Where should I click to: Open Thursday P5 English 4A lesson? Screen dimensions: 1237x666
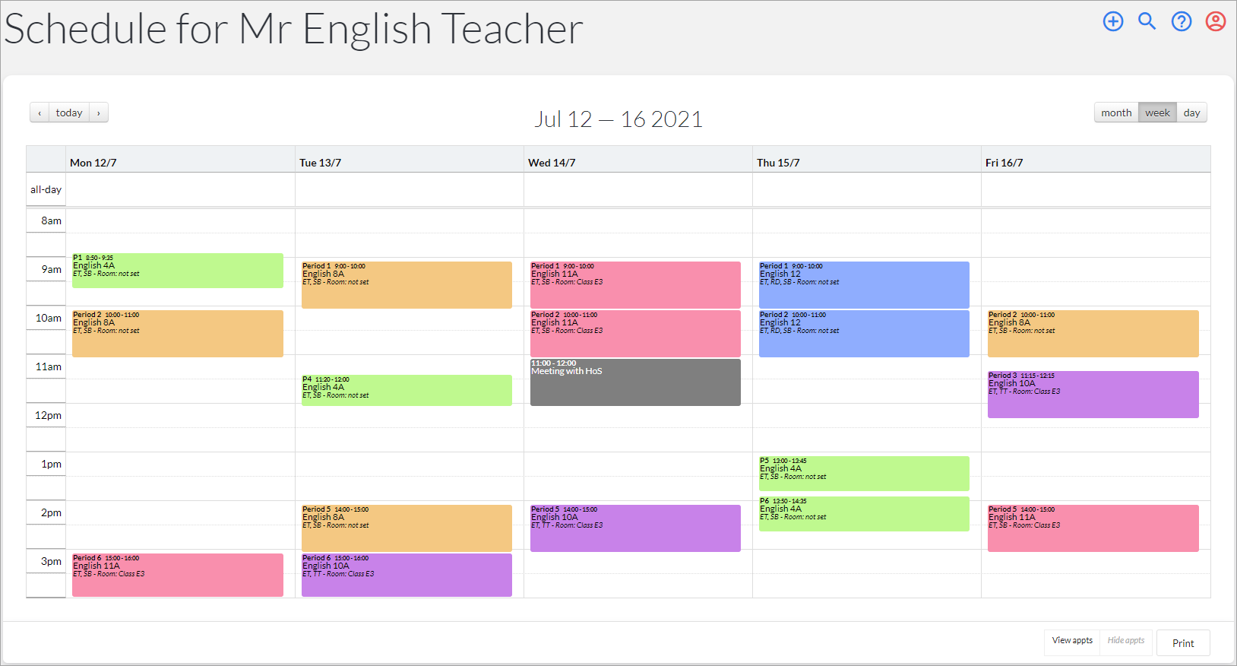coord(864,474)
